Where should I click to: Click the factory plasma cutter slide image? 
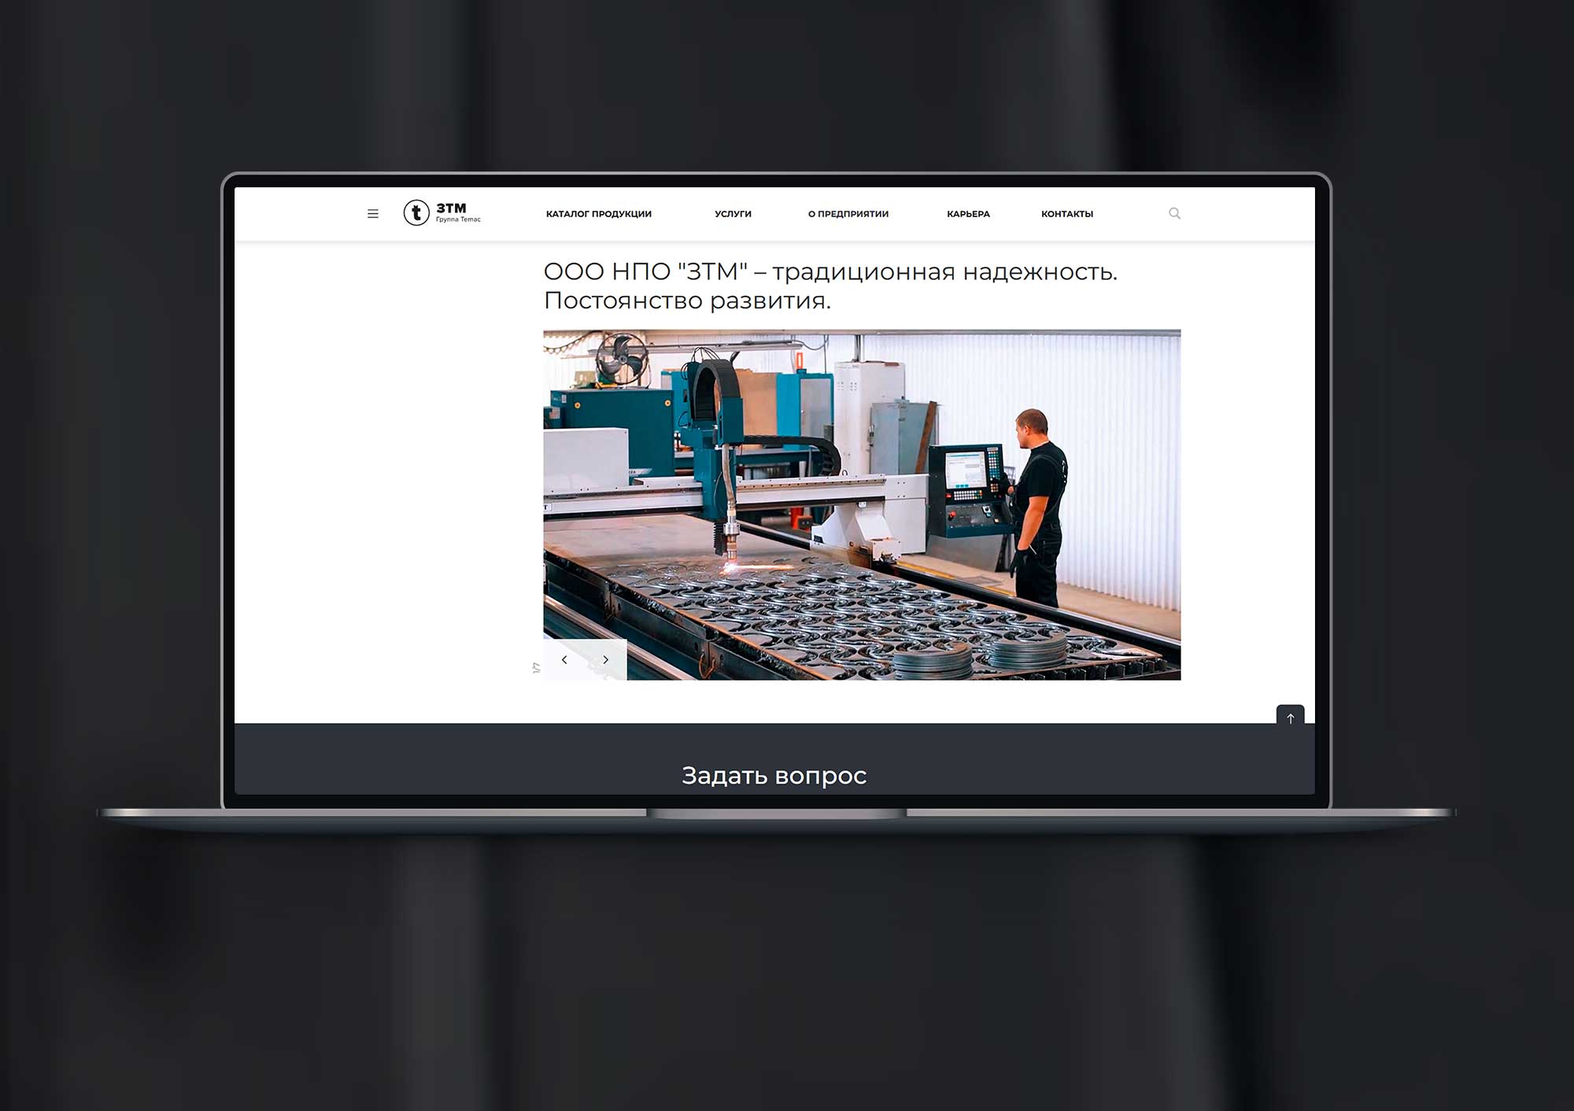[x=862, y=504]
